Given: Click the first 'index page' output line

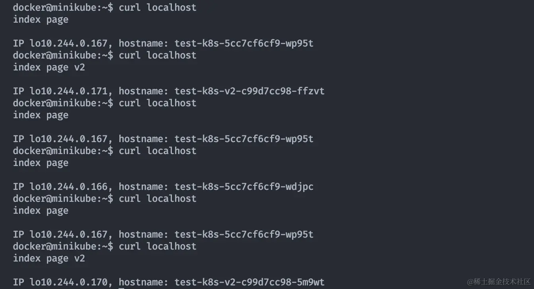Looking at the screenshot, I should 41,20.
